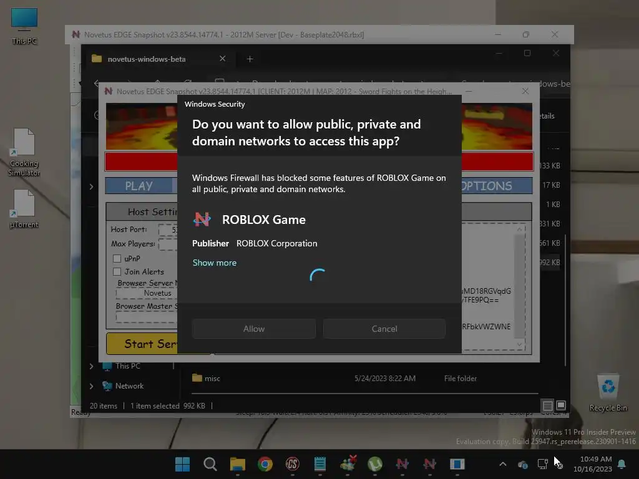Open the network status tray icon

coord(542,464)
